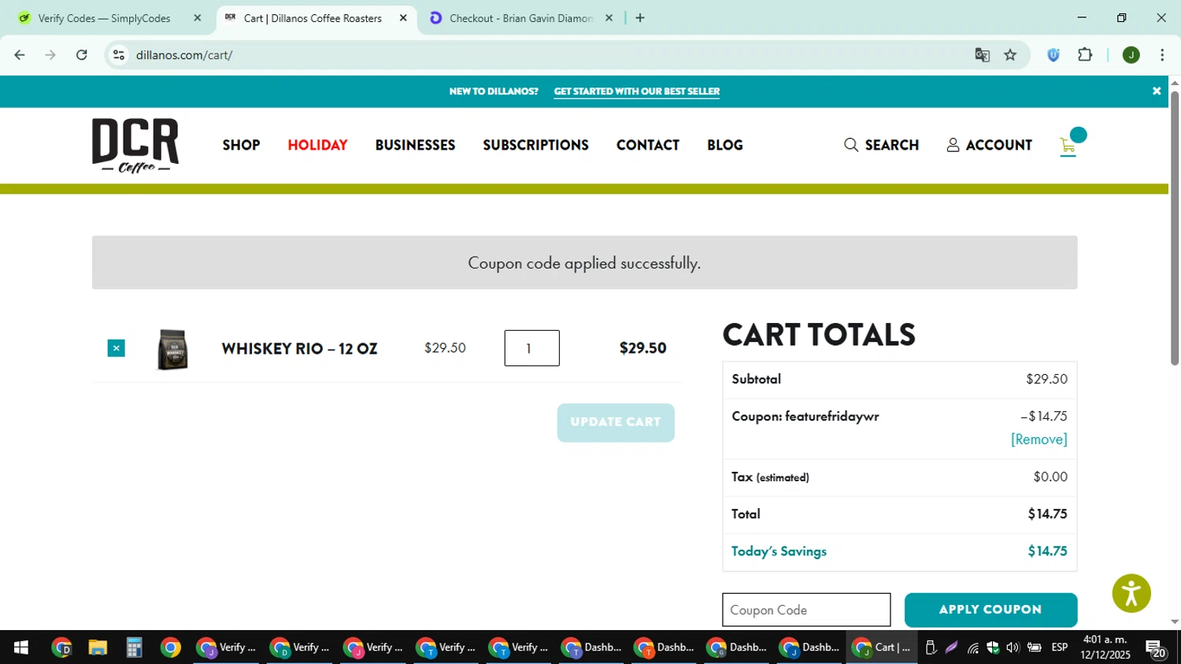Open File Explorer from the taskbar
Image resolution: width=1181 pixels, height=664 pixels.
[x=98, y=647]
